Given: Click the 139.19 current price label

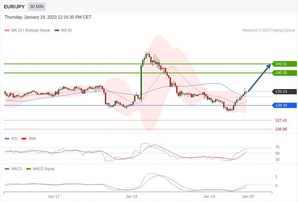Looking at the screenshot, I should pos(285,92).
